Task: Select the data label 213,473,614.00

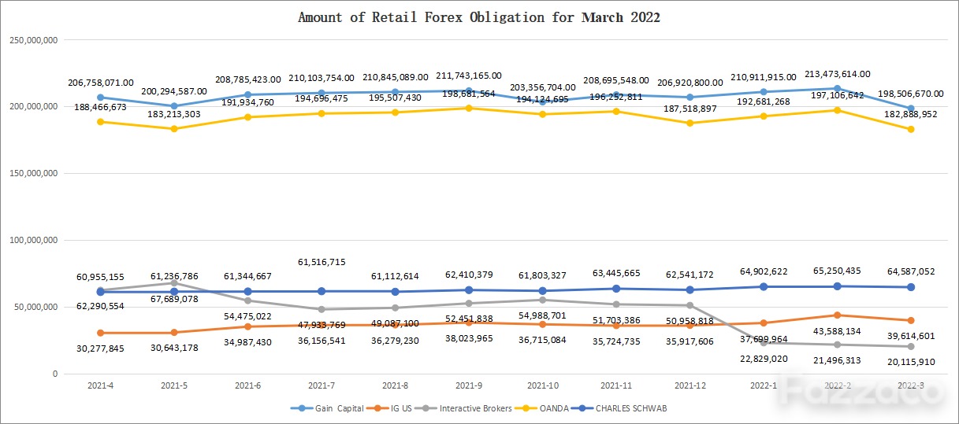Action: click(837, 74)
